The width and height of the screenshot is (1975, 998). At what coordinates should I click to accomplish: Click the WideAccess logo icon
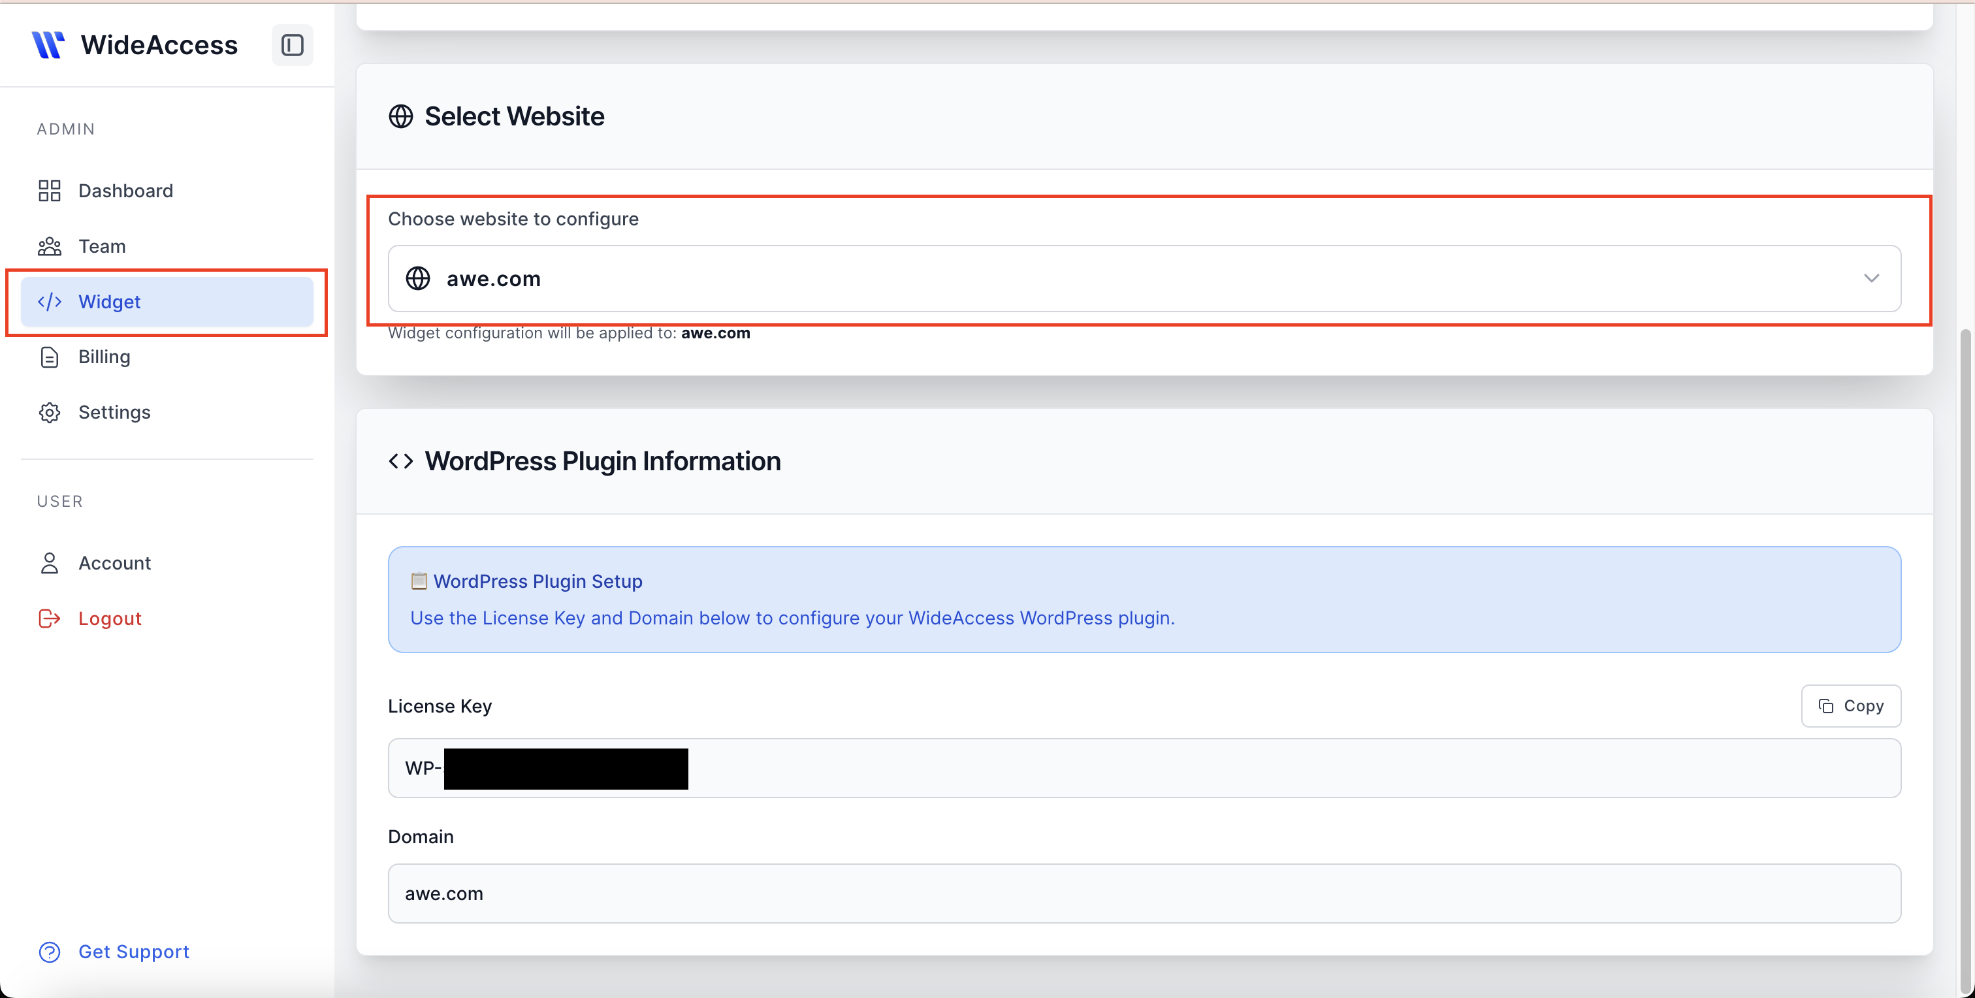click(48, 44)
